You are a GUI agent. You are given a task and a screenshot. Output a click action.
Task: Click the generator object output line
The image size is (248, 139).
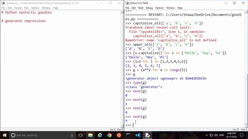[166, 78]
